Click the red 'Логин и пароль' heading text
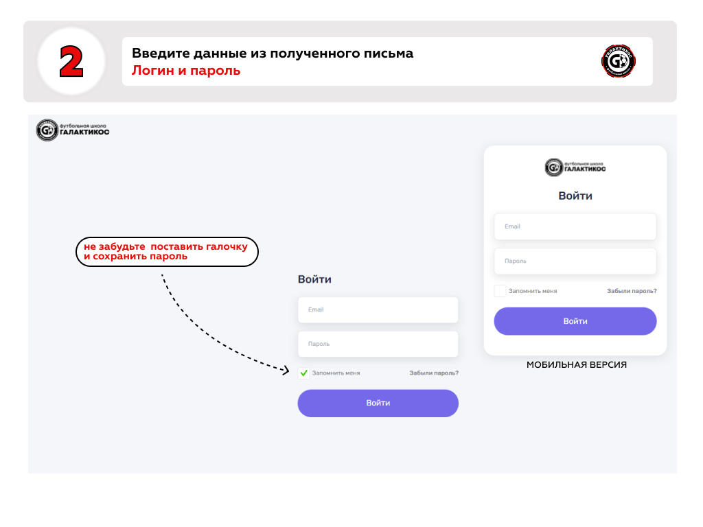Screen dimensions: 703x527 [x=186, y=71]
